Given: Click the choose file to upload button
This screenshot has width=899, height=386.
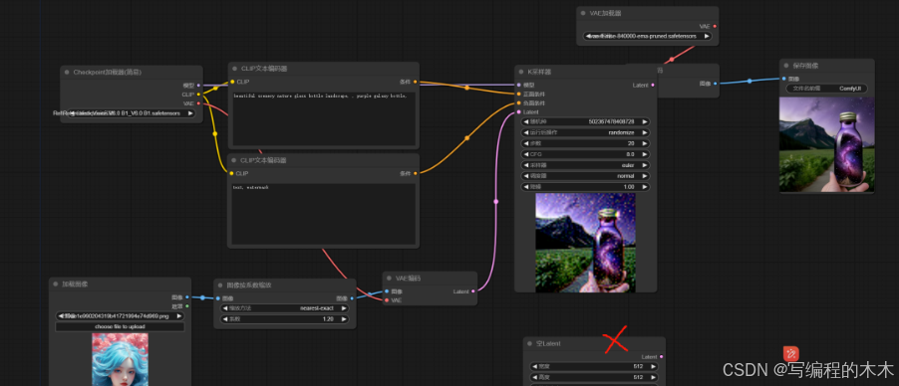Looking at the screenshot, I should pyautogui.click(x=120, y=326).
